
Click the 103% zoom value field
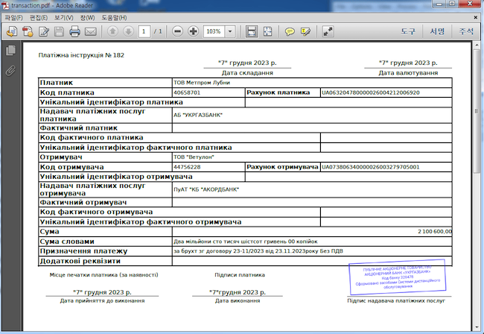(x=214, y=31)
